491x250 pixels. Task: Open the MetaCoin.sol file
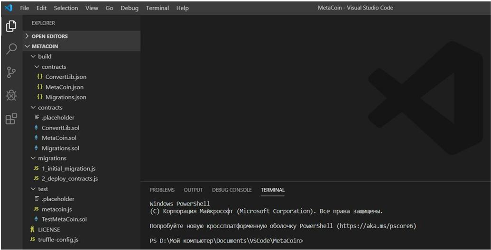click(59, 138)
